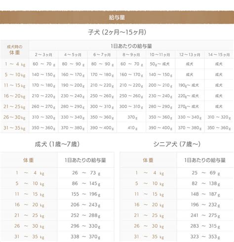Image resolution: width=234 pixels, height=242 pixels.
Task: Click the 給与量 brown header banner
Action: point(117,17)
